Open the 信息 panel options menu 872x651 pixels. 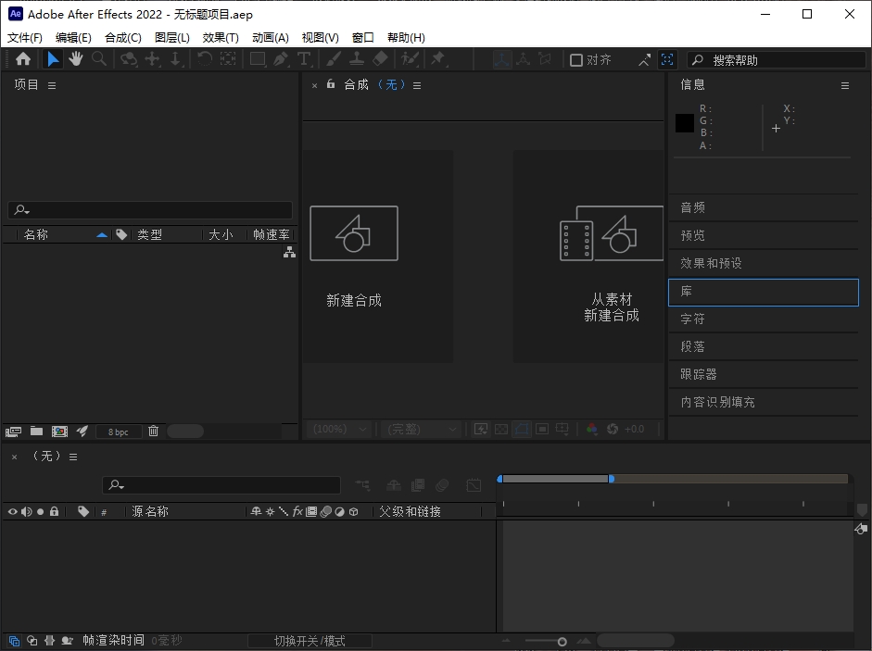point(844,85)
